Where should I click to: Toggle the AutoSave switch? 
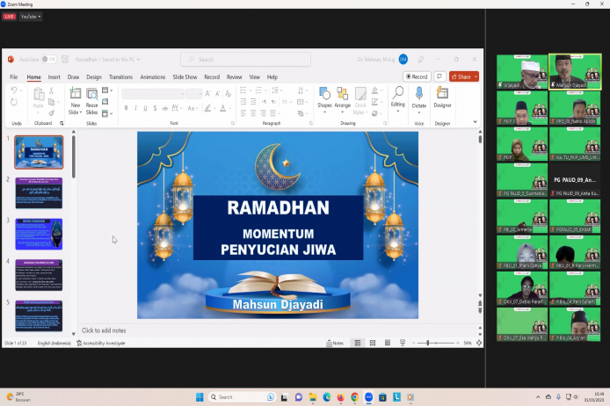pos(48,59)
